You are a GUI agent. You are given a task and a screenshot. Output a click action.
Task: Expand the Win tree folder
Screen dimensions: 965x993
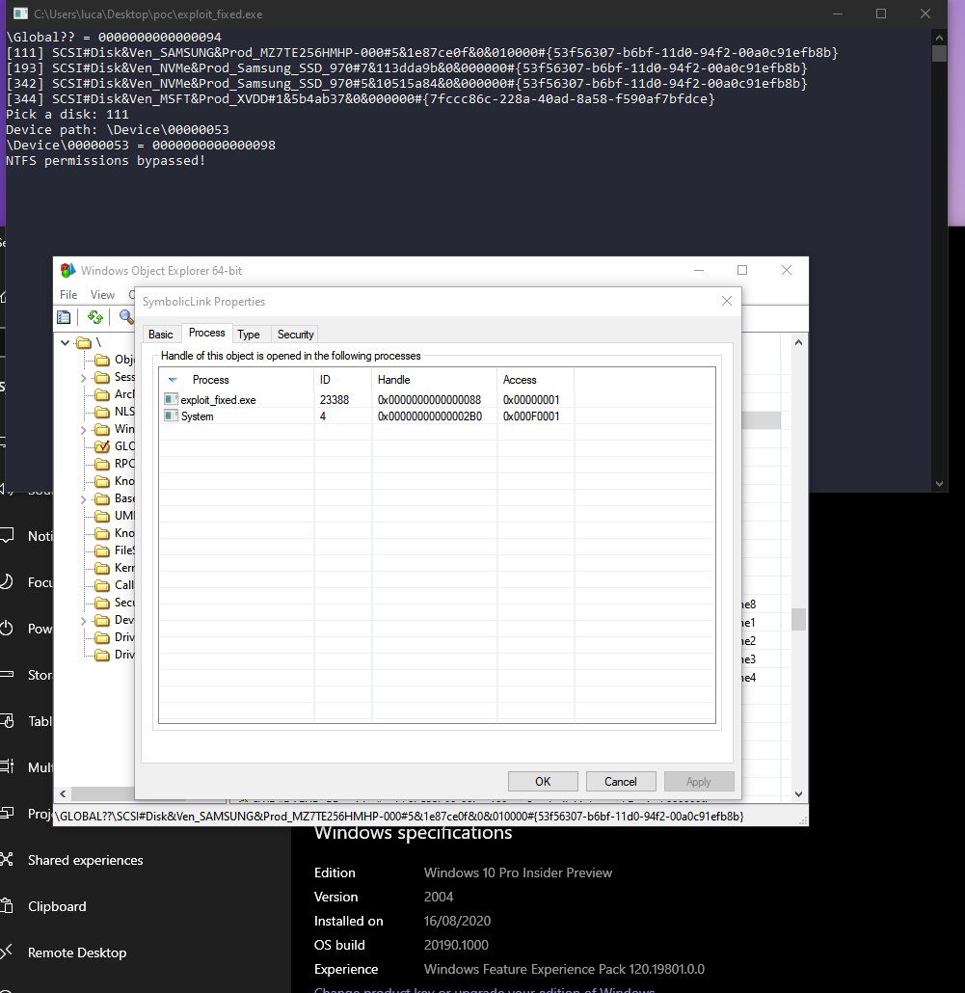[x=84, y=429]
